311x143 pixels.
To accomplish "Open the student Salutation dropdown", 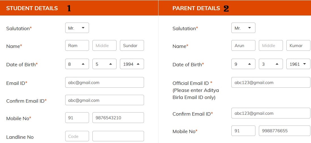I will (x=77, y=28).
